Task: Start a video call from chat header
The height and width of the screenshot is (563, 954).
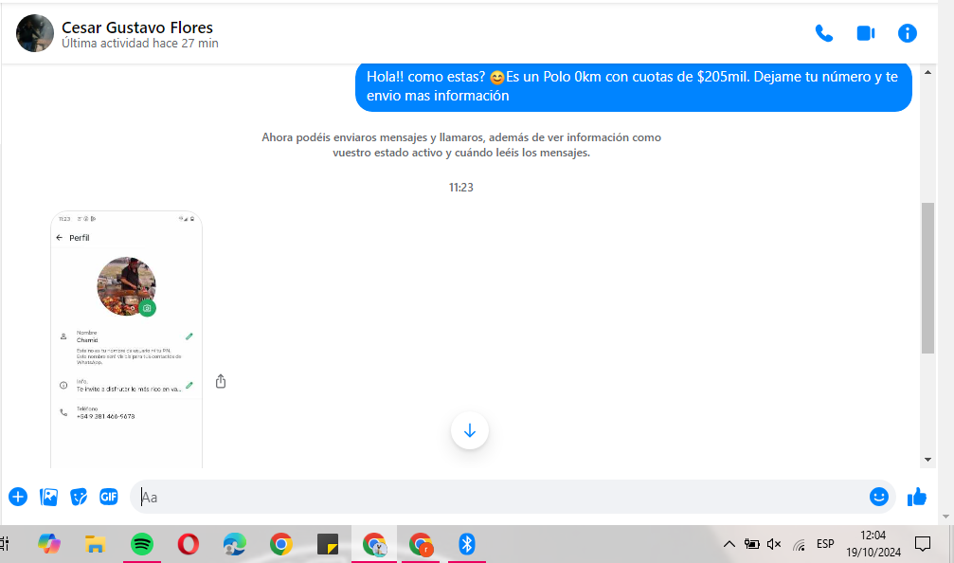Action: coord(865,33)
